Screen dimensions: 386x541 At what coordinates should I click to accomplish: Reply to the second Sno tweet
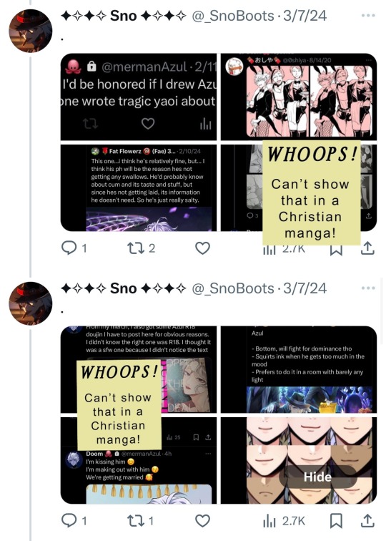pos(74,520)
